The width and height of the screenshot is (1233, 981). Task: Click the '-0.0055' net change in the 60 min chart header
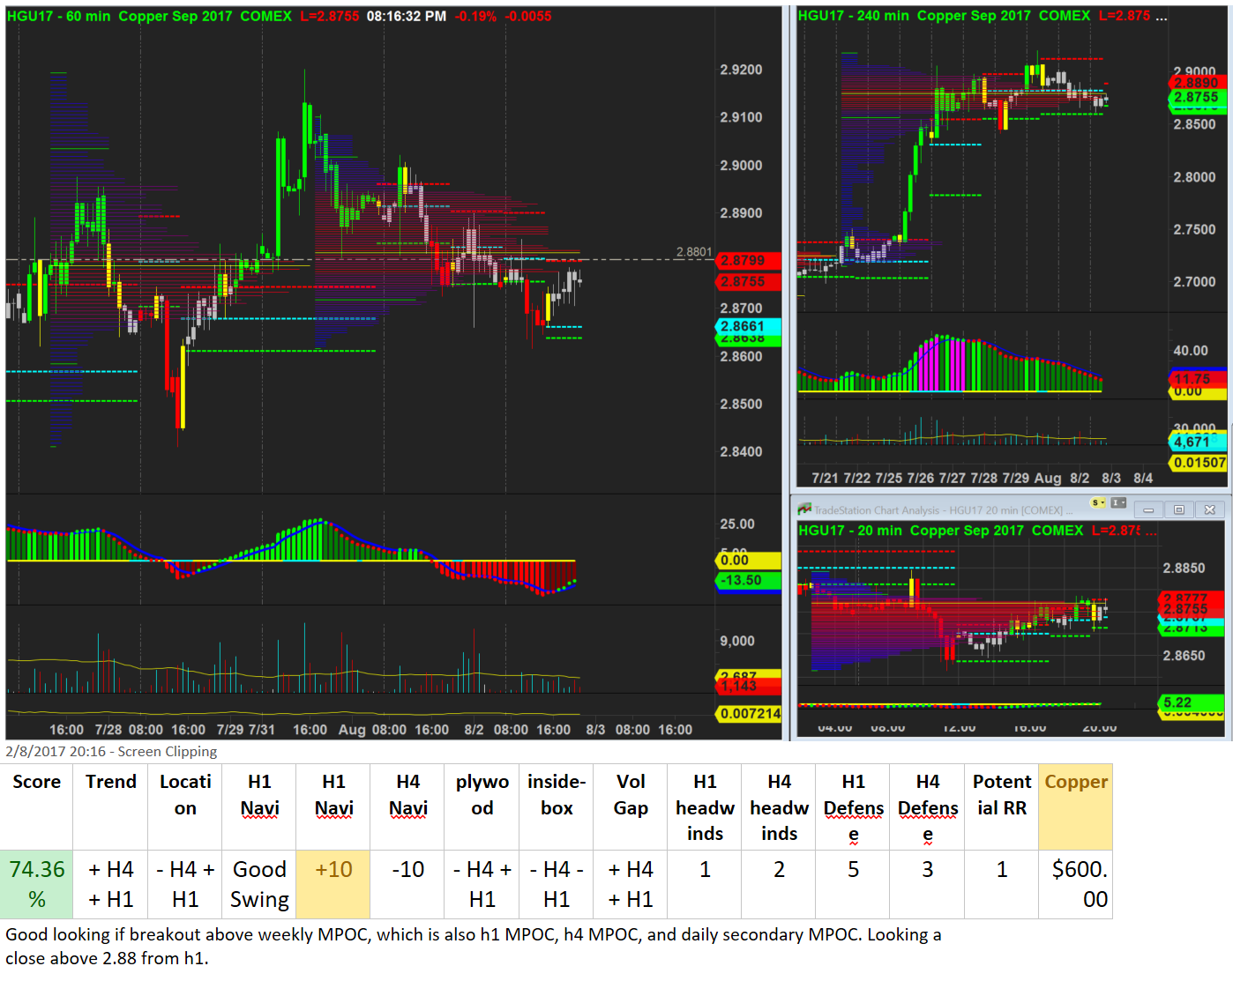(528, 16)
